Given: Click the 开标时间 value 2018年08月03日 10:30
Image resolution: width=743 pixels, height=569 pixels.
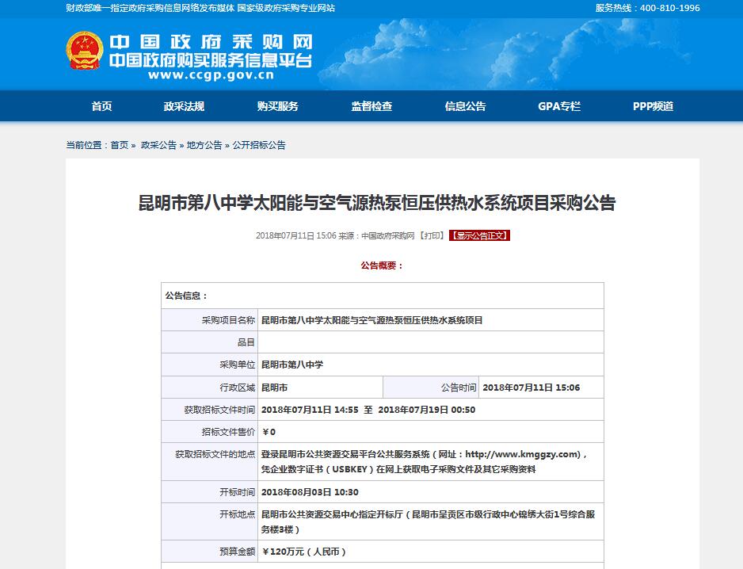Looking at the screenshot, I should coord(310,492).
